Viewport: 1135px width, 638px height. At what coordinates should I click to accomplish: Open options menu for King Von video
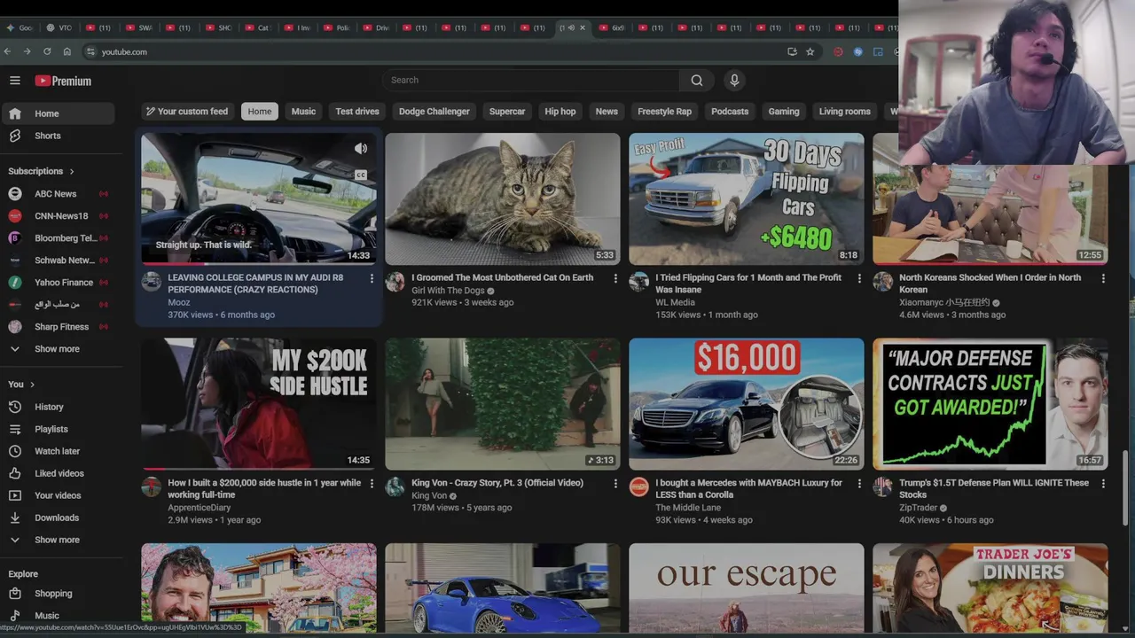[615, 484]
